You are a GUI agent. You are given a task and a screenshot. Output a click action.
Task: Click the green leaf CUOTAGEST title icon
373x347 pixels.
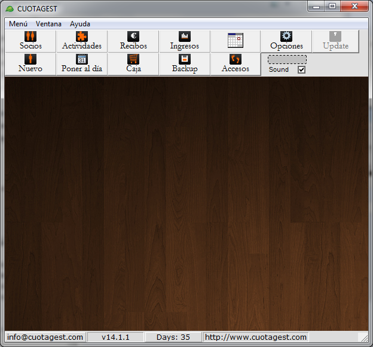coord(10,9)
